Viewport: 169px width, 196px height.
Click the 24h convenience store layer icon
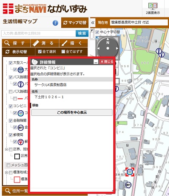[21, 113]
